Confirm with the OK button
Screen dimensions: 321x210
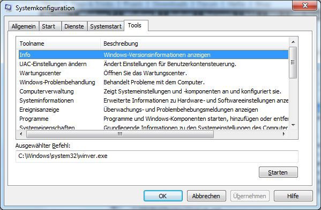[163, 196]
